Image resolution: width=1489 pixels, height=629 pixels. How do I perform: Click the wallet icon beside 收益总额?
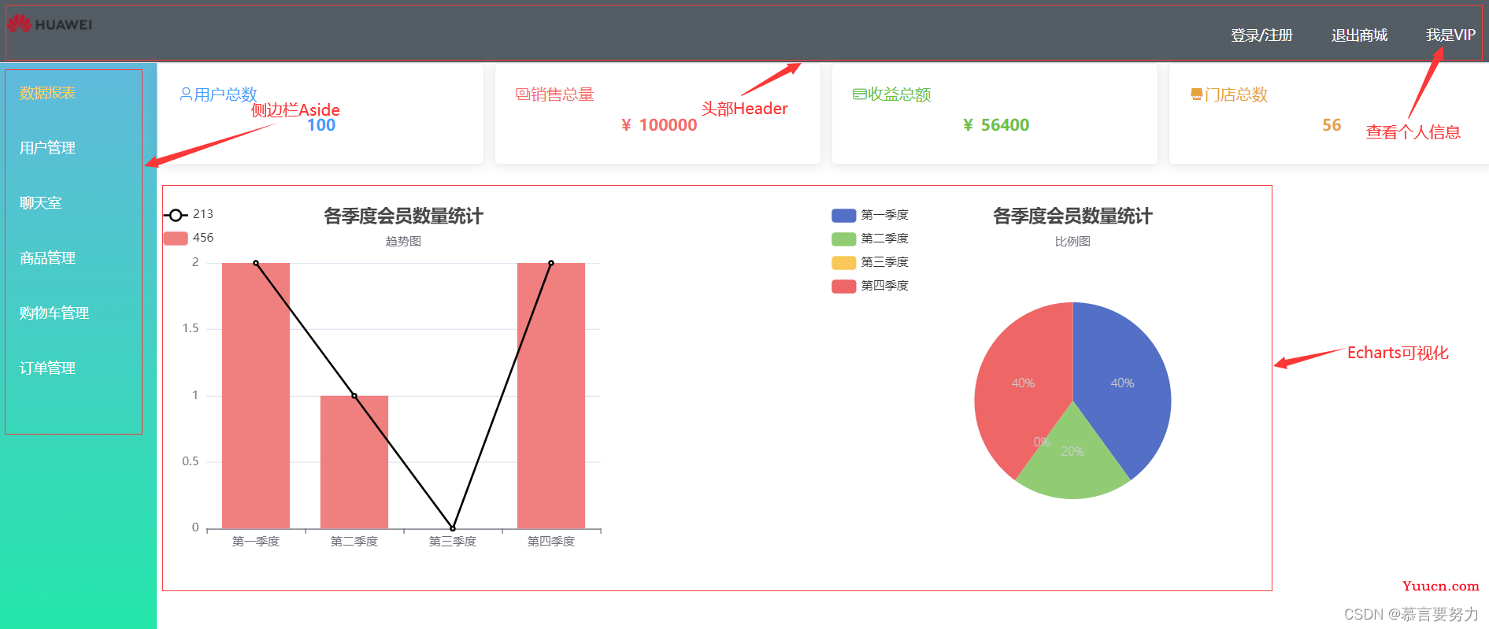(860, 94)
